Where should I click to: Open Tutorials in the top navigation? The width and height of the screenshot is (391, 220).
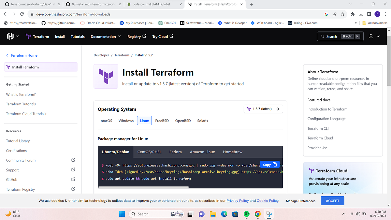[78, 37]
